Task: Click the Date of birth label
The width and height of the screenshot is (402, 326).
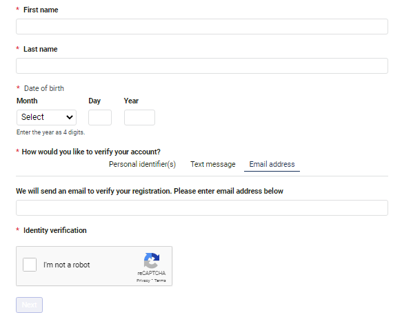Action: [44, 88]
